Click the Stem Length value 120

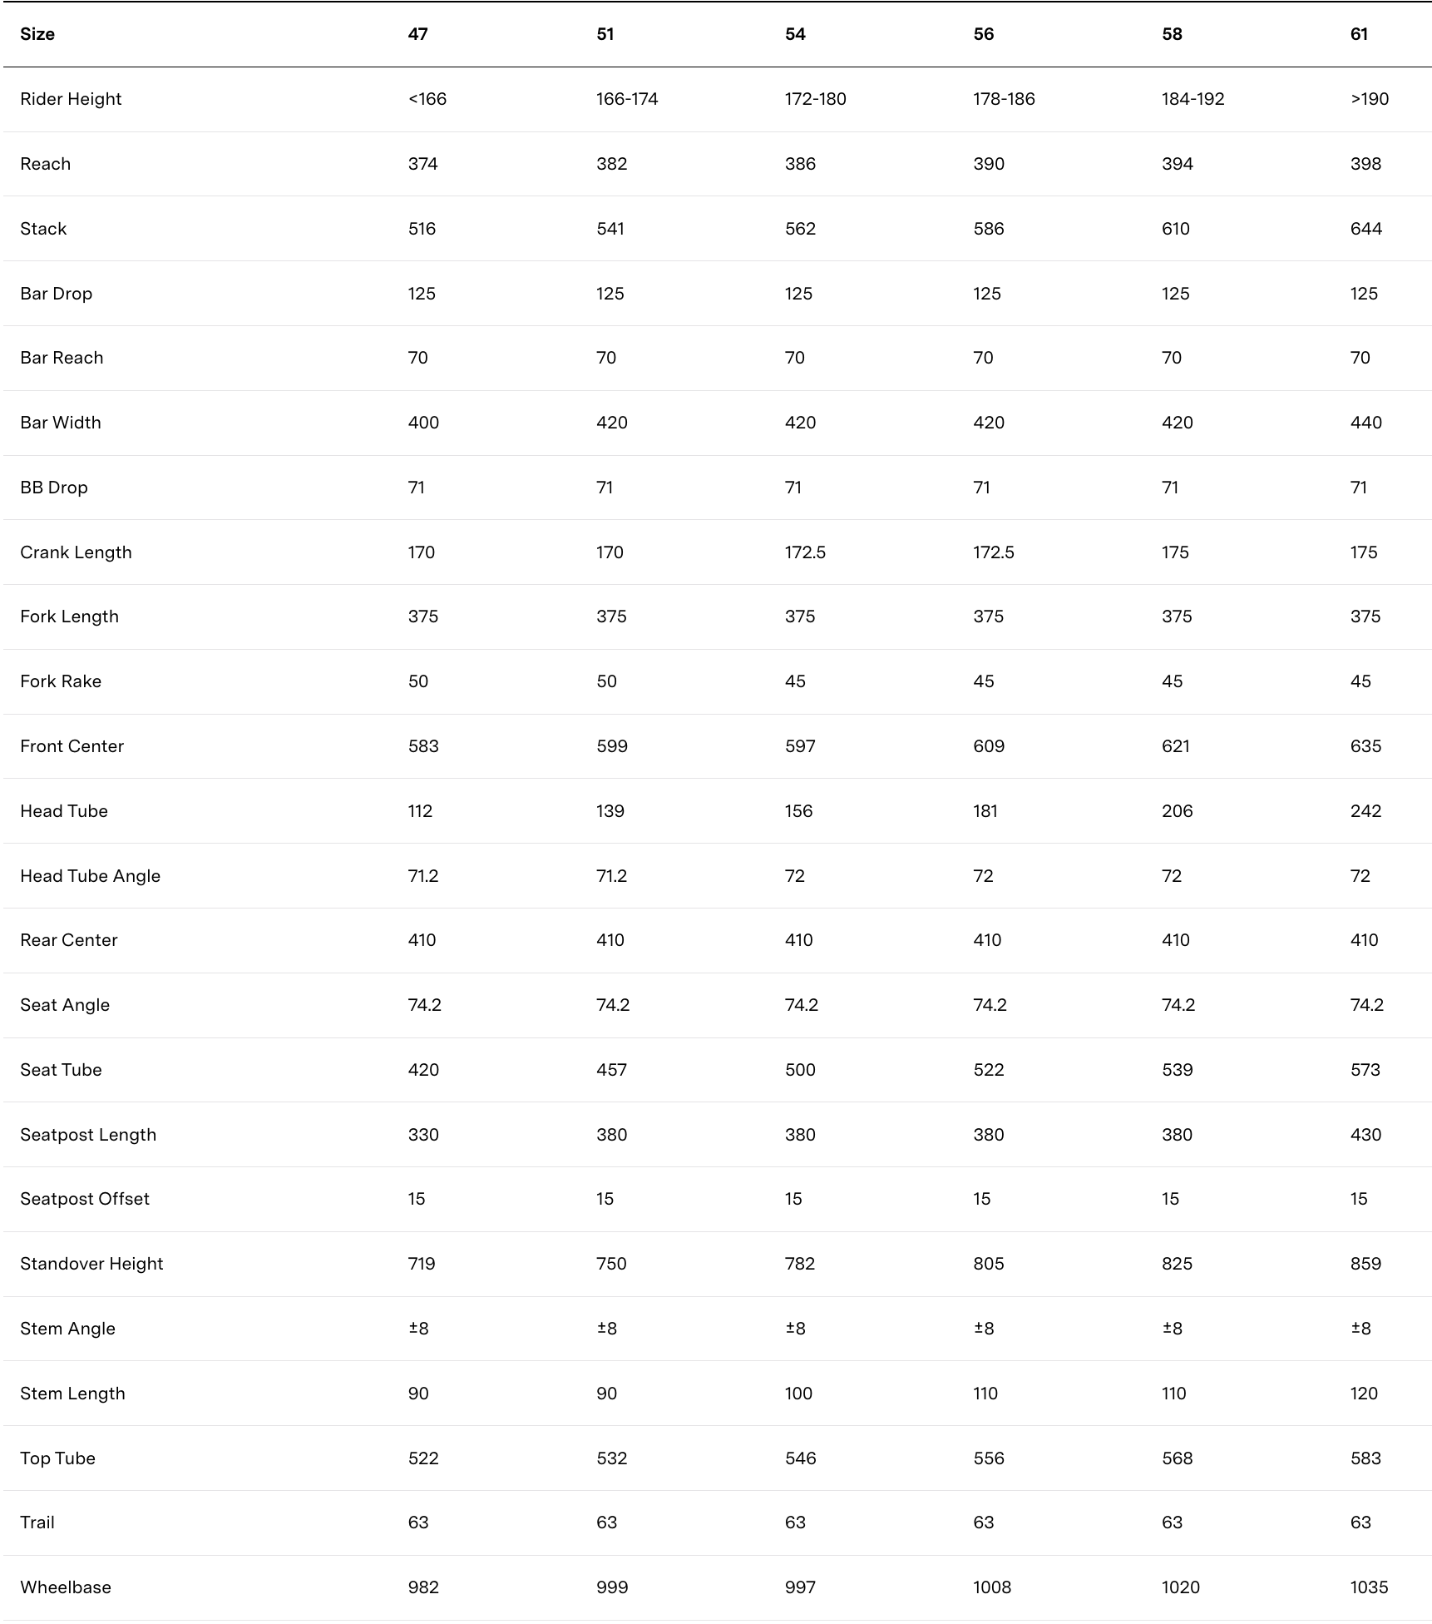(1364, 1394)
